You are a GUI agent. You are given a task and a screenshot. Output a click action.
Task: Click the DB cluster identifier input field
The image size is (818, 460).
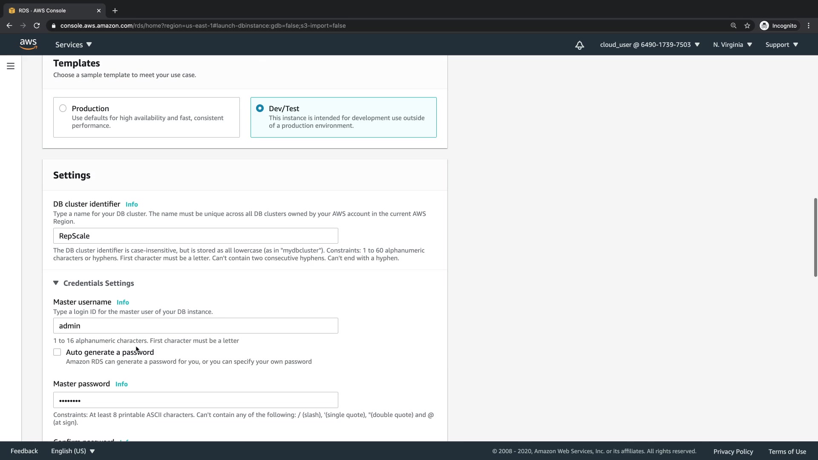point(196,236)
